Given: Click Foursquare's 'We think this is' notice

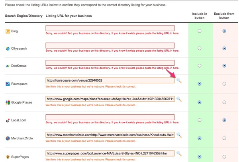Looking at the screenshot, I should pos(90,87).
